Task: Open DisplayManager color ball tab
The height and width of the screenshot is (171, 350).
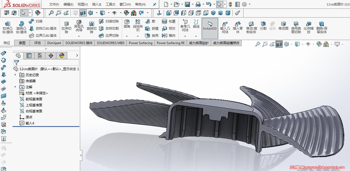Action: click(62, 56)
